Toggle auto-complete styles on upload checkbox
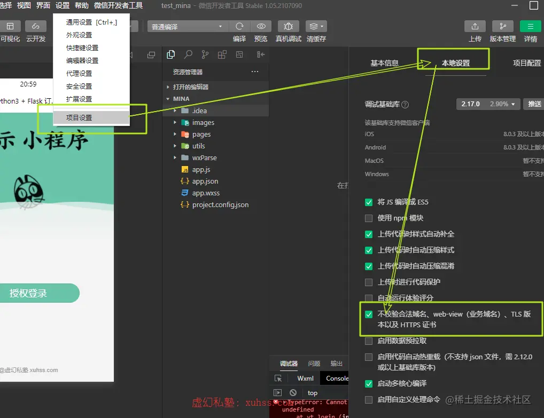The image size is (544, 418). (x=369, y=234)
